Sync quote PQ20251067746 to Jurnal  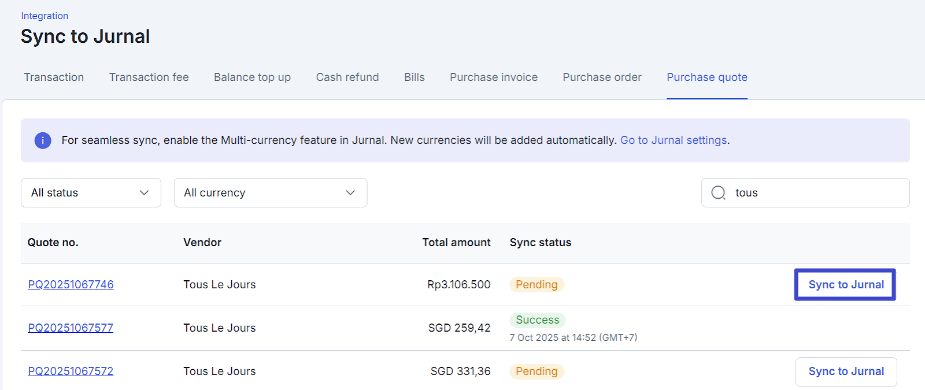click(x=845, y=285)
